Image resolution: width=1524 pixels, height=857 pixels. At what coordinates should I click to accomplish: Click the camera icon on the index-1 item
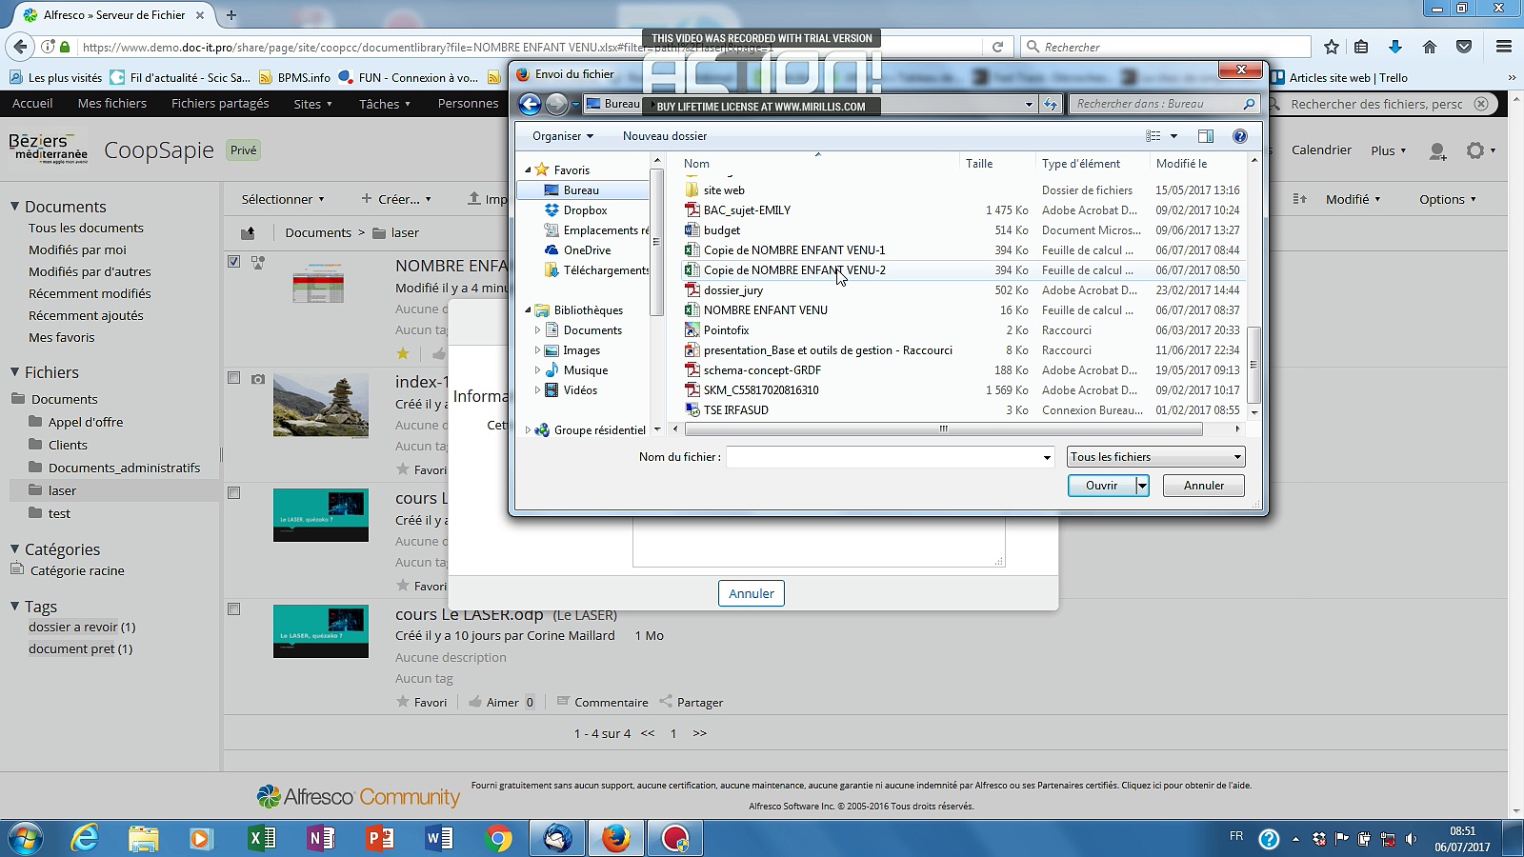click(257, 378)
